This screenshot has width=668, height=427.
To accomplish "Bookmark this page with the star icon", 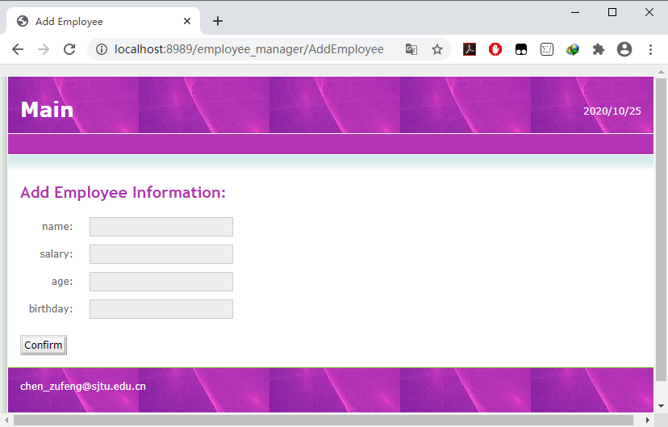I will 437,49.
